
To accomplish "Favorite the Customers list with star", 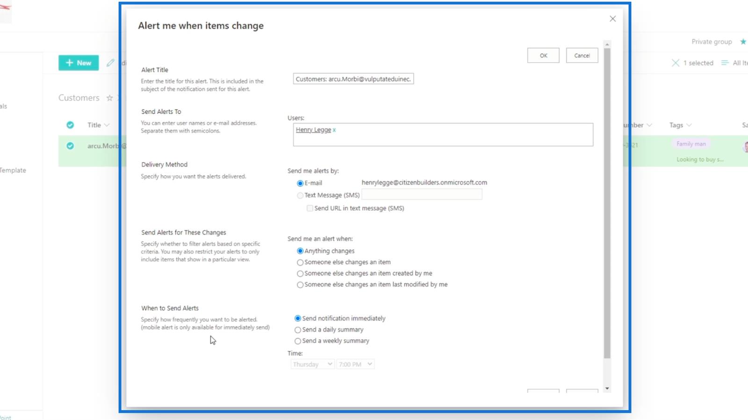I will pos(109,98).
